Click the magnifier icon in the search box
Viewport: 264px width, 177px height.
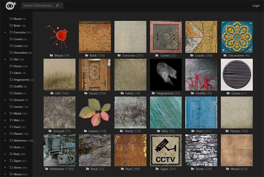tap(57, 6)
